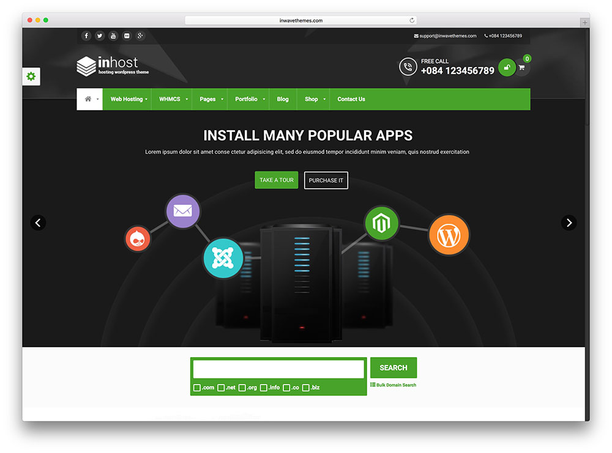Go to next slide arrow
The image size is (612, 453).
point(569,223)
